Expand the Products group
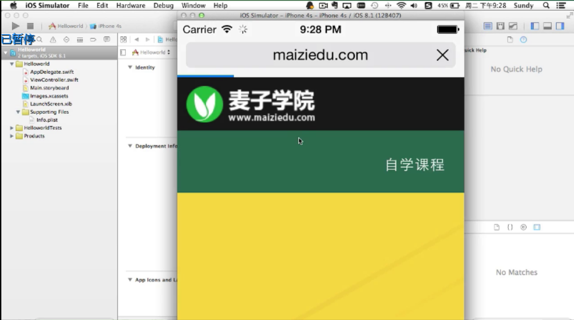 [x=11, y=136]
